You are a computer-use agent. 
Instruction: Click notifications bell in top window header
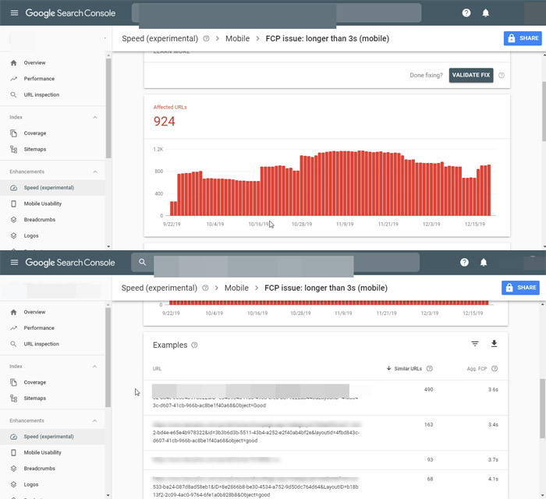pyautogui.click(x=485, y=13)
